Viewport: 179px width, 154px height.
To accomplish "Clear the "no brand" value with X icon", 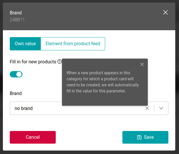I will click(x=147, y=108).
